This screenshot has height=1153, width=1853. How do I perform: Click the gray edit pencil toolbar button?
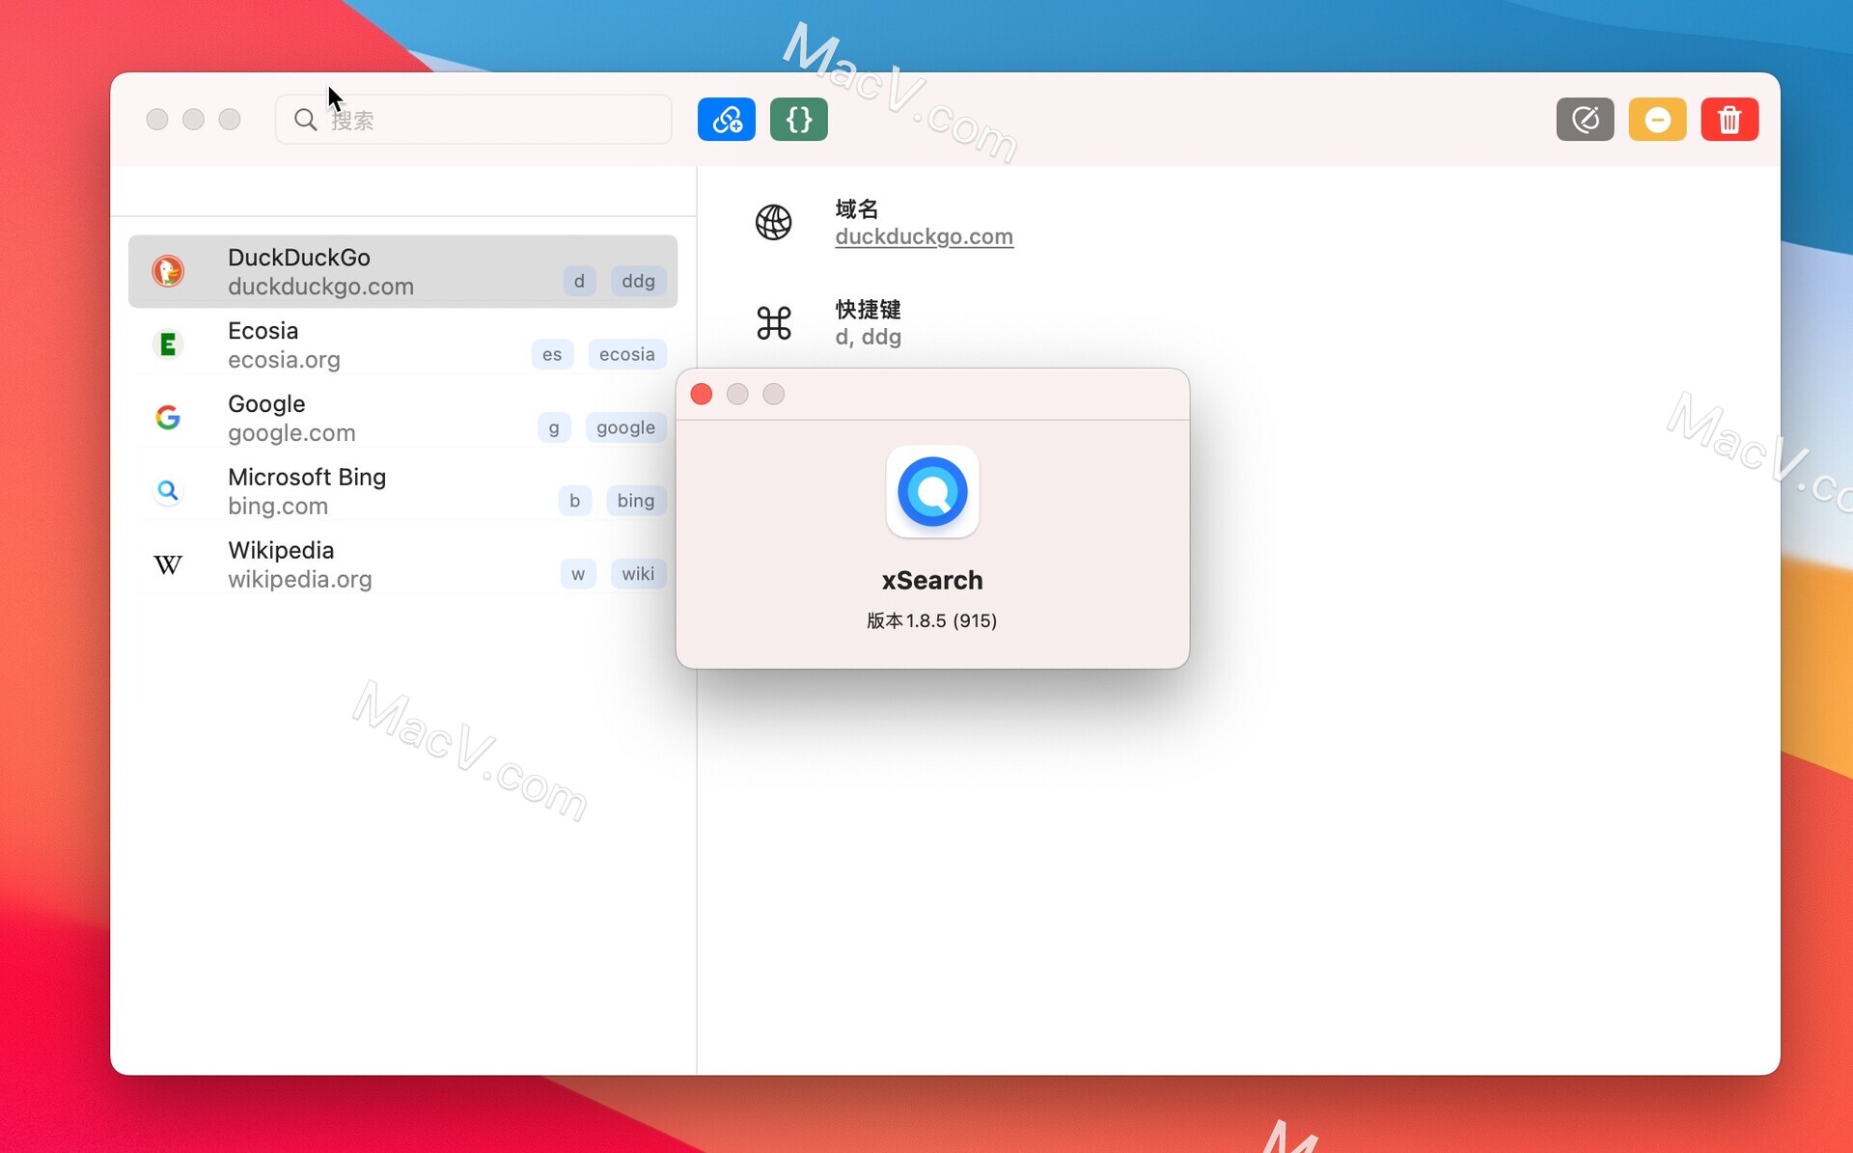pos(1585,120)
